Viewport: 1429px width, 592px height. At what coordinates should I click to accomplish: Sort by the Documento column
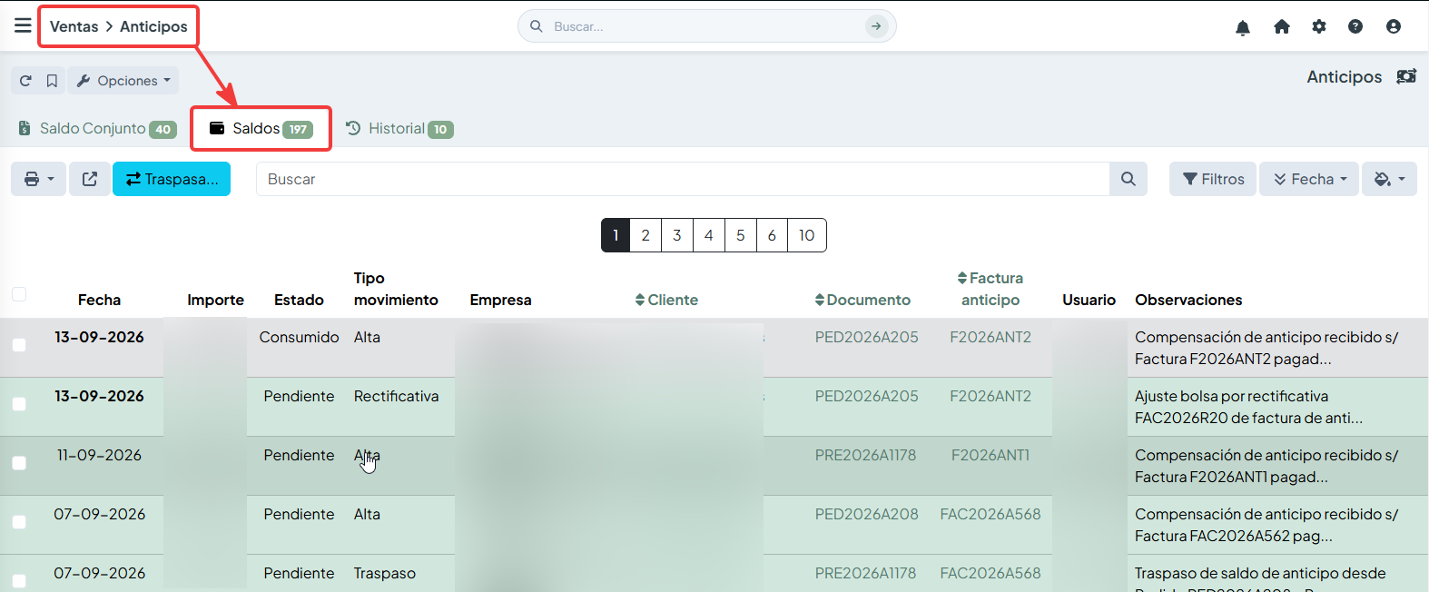pos(862,300)
